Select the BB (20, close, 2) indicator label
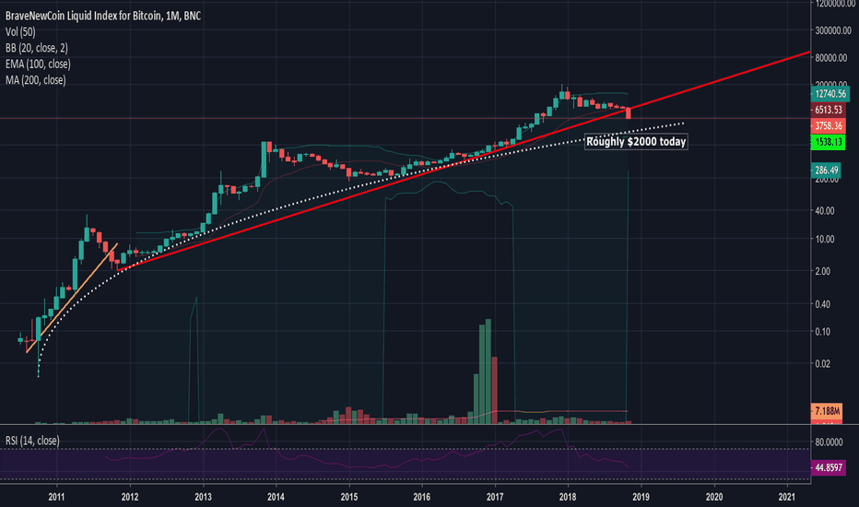This screenshot has width=859, height=507. [x=37, y=48]
